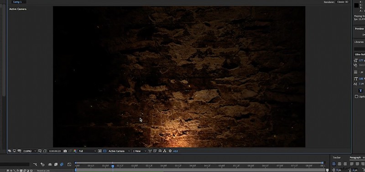Viewport: 365px width, 172px height.
Task: Open the Classic 3D renderer menu
Action: click(343, 2)
